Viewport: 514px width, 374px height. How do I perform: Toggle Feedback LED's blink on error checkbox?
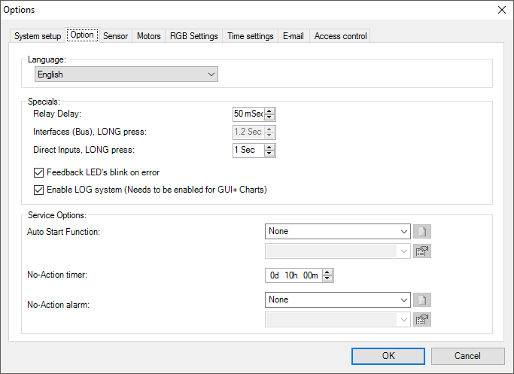pyautogui.click(x=40, y=172)
